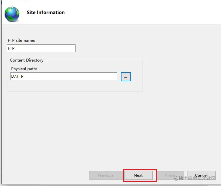Open the browse folder ellipsis button
Screen dimensions: 221x186
pyautogui.click(x=126, y=77)
